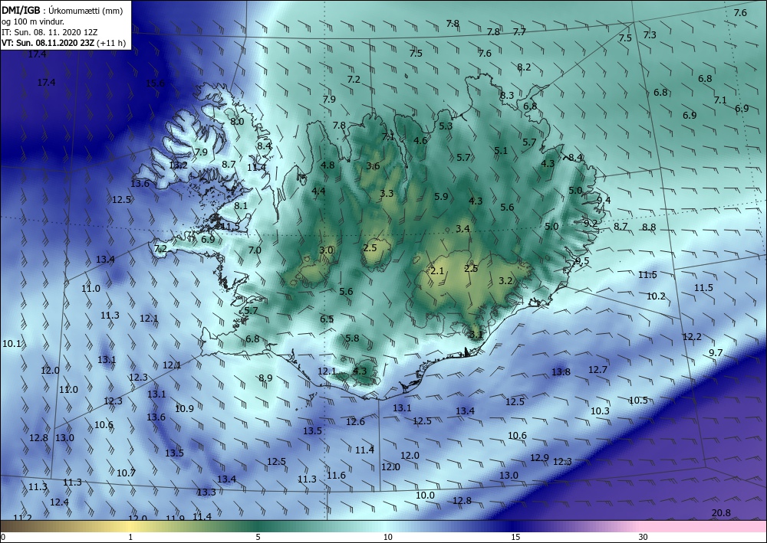This screenshot has height=543, width=767.
Task: Click the map value 13.8
Action: click(561, 372)
